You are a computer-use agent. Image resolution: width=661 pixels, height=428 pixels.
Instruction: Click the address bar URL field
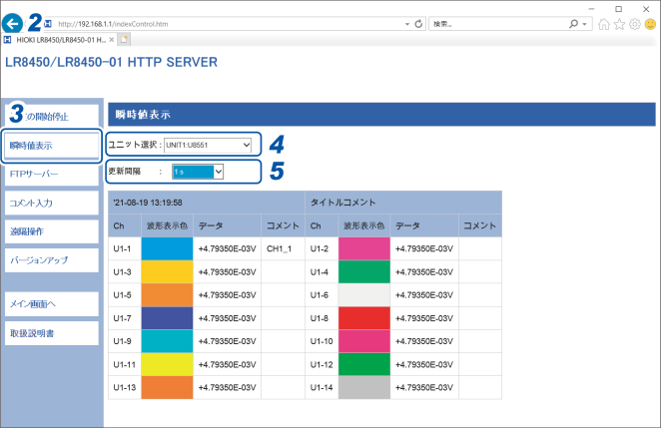(x=230, y=24)
